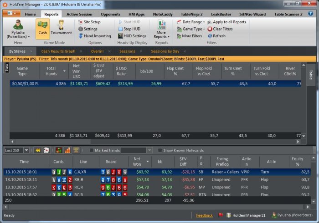Select Tournament game mode
Image resolution: width=319 pixels, height=223 pixels.
(x=61, y=29)
